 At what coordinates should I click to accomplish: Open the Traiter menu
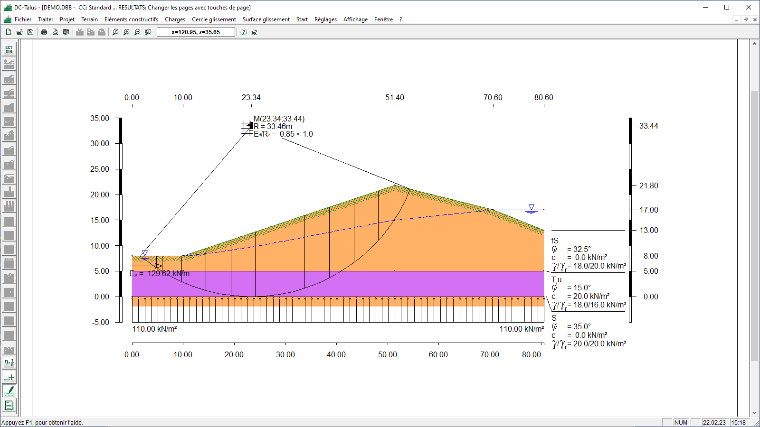[46, 19]
